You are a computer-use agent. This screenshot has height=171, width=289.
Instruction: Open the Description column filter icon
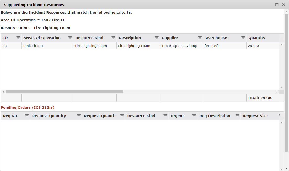157,38
